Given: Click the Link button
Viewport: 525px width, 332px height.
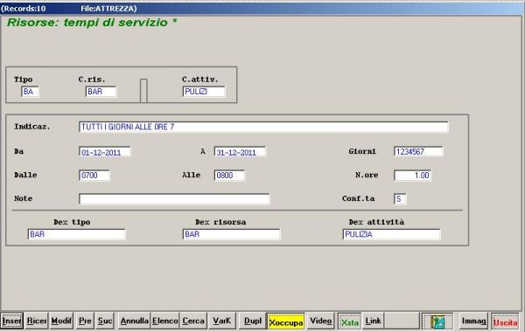Looking at the screenshot, I should click(373, 321).
